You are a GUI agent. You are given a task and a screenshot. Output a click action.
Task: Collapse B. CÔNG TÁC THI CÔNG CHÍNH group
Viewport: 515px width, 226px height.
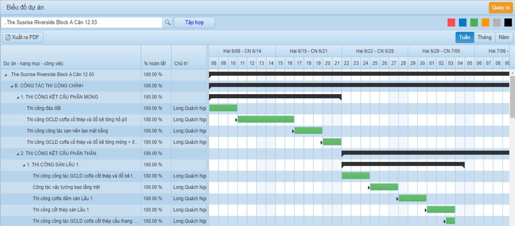coord(11,85)
